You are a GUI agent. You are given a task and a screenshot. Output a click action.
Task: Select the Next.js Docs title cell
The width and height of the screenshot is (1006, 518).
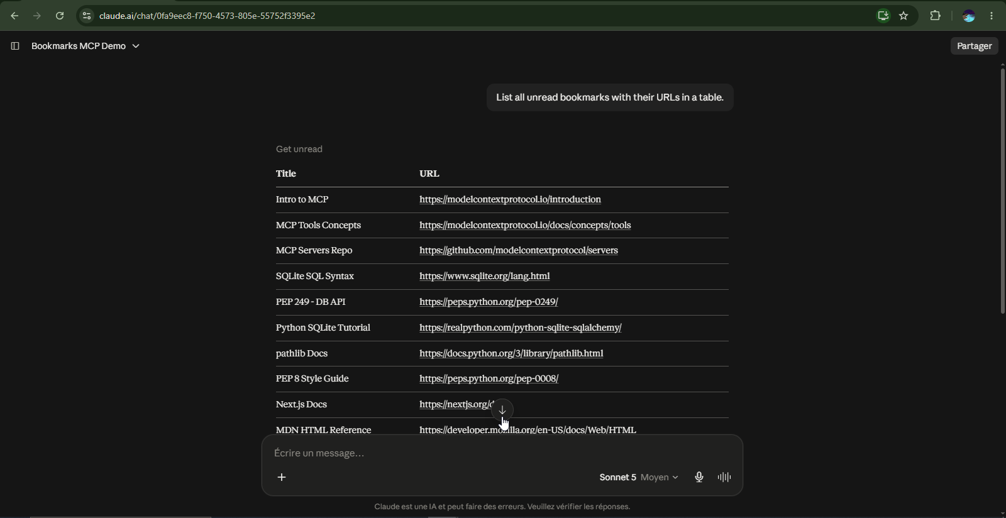click(301, 404)
